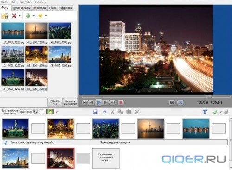
Task: Expand dropdown arrow beside red X
Action: click(x=20, y=16)
